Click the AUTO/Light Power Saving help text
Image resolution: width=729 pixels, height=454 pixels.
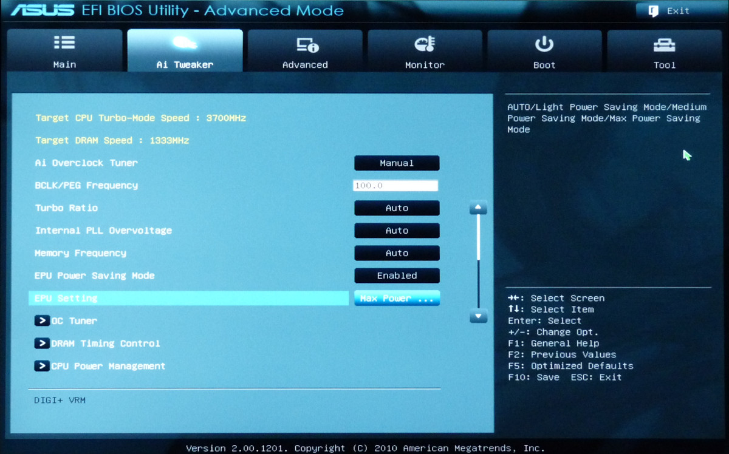[607, 118]
